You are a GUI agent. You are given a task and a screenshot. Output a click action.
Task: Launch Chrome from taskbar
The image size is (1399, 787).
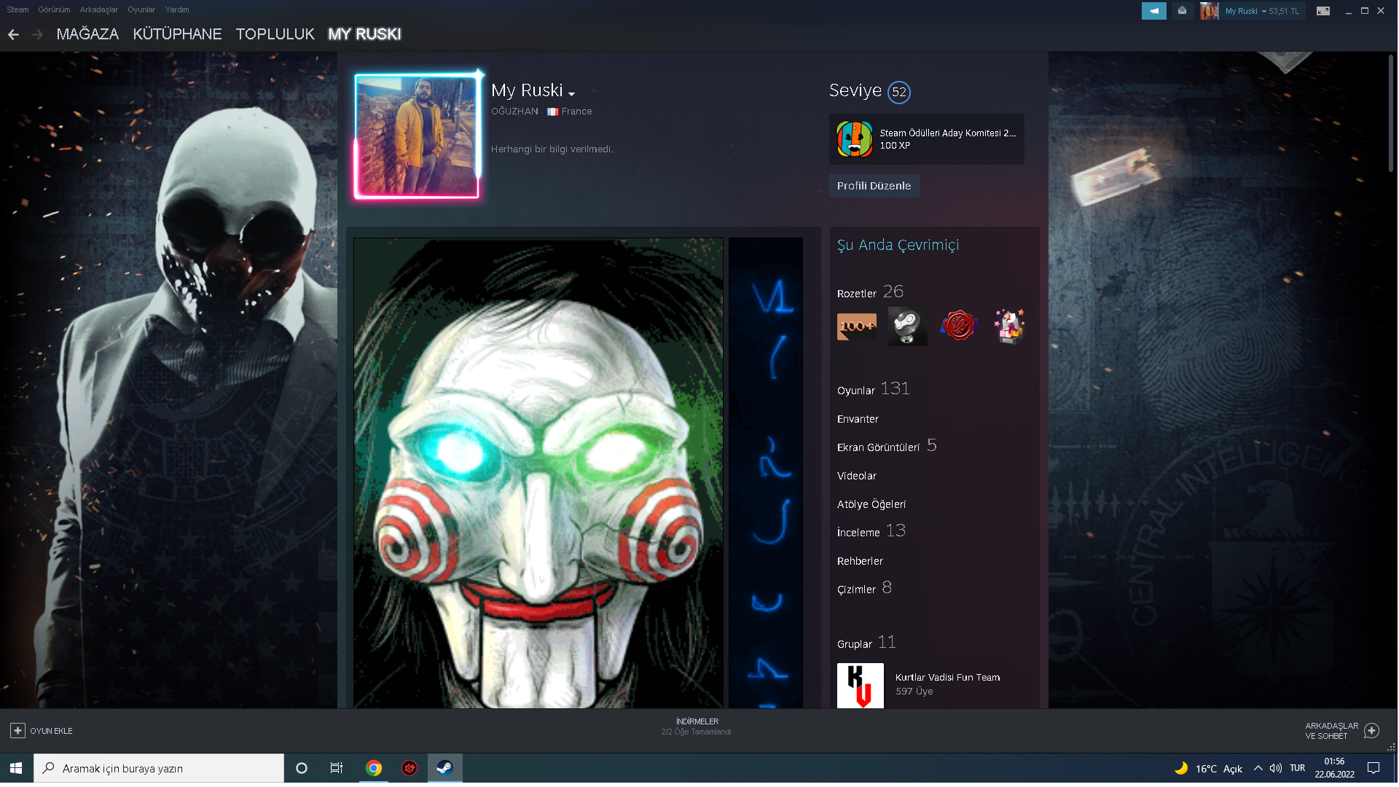374,768
